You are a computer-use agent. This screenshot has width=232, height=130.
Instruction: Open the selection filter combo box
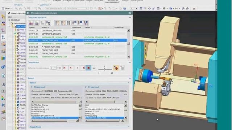coord(55,9)
